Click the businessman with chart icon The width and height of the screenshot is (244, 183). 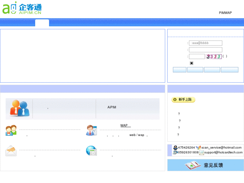[x=92, y=130]
